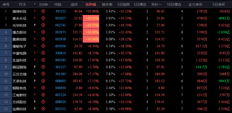Open 3-minute play icon for 云汉芯城

click(43, 74)
